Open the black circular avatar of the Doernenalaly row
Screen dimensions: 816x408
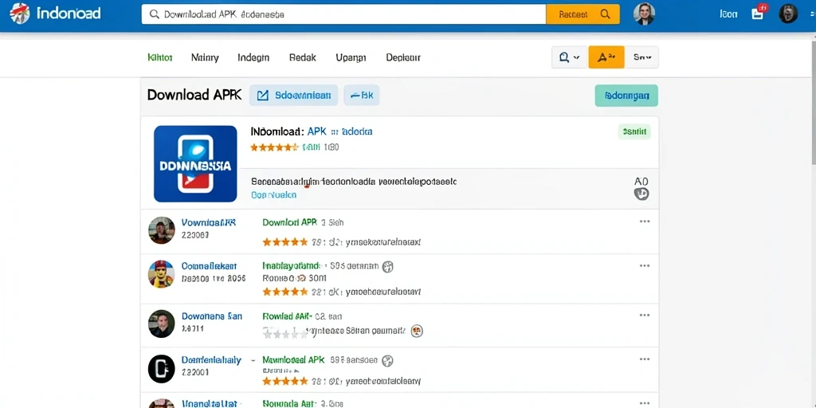tap(161, 368)
